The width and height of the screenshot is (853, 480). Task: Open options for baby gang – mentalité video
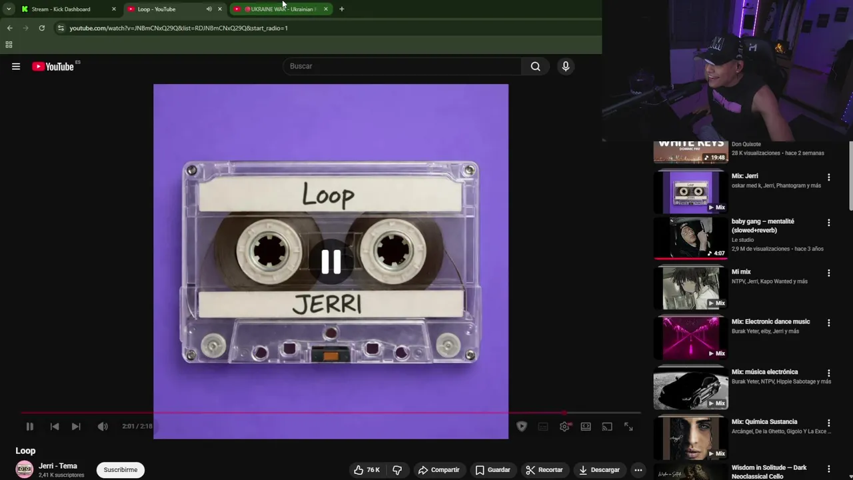click(x=828, y=223)
